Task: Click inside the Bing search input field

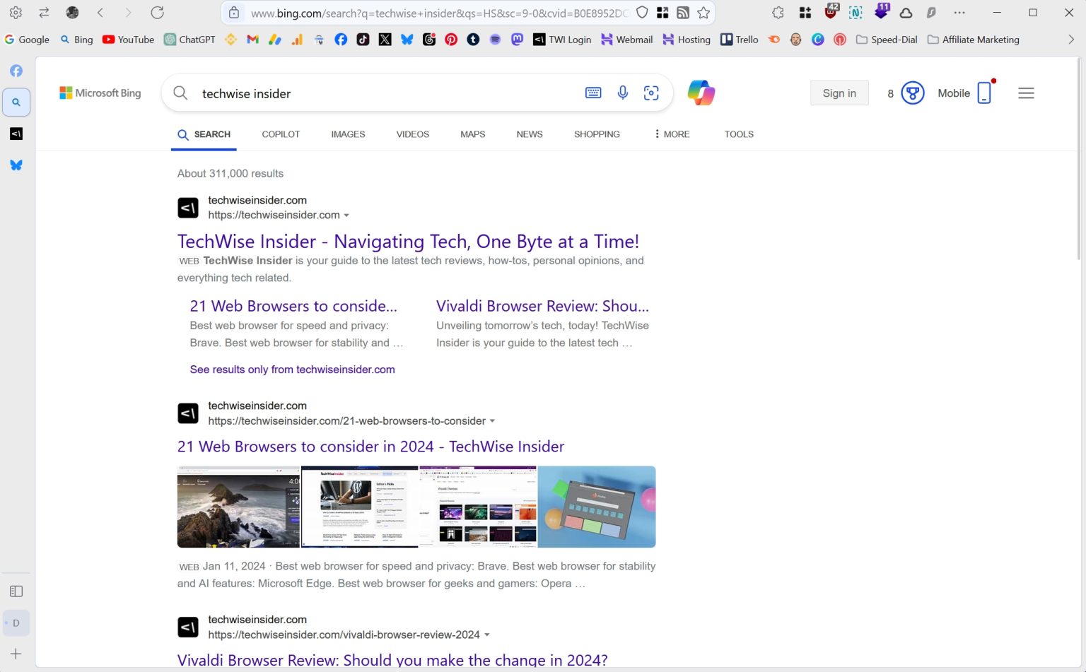Action: pyautogui.click(x=389, y=93)
